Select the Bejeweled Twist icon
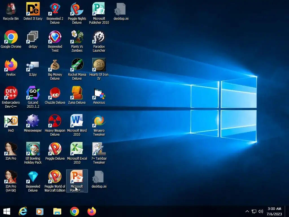 tap(55, 41)
